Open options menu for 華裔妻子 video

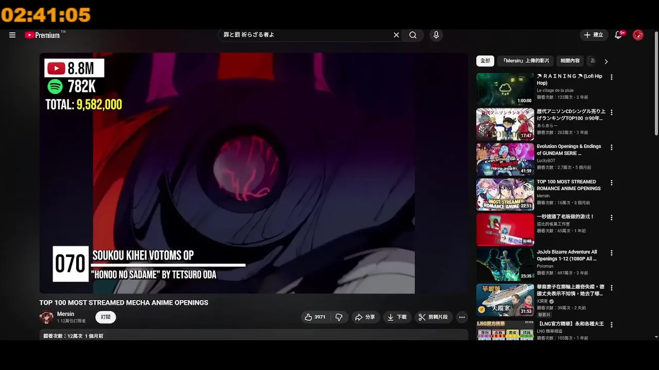tap(612, 288)
